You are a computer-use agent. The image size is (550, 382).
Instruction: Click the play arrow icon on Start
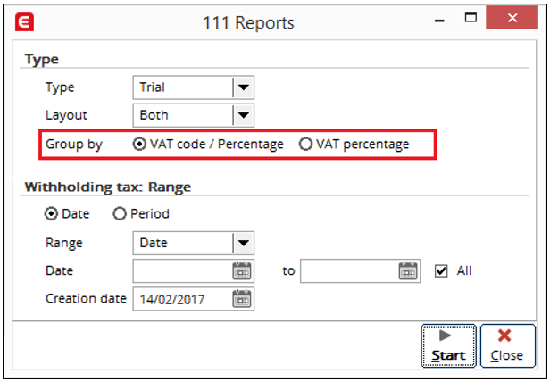coord(445,336)
